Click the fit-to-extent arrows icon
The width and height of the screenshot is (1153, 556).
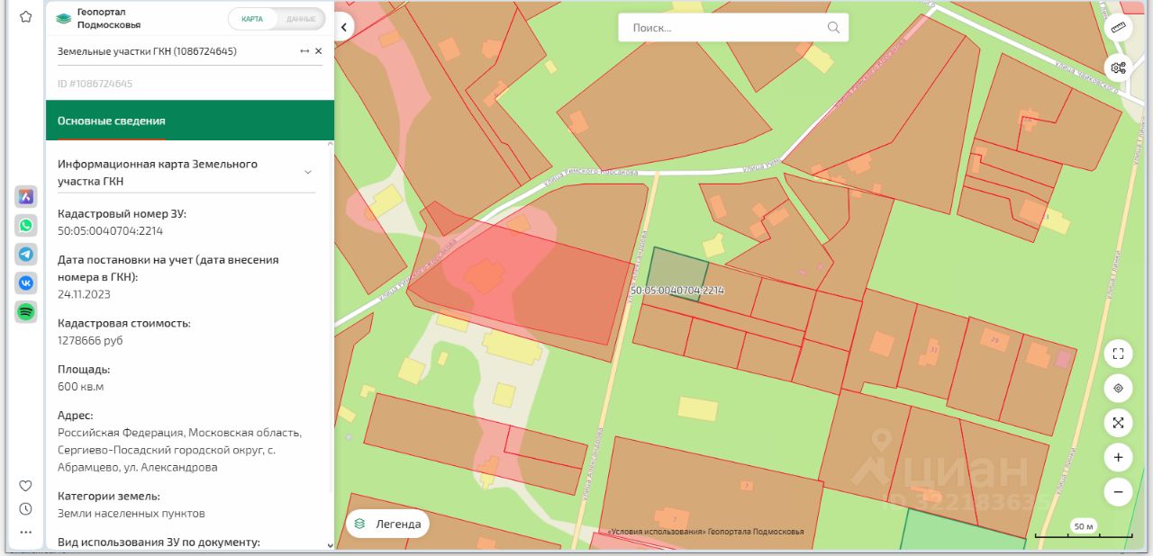click(x=1118, y=422)
